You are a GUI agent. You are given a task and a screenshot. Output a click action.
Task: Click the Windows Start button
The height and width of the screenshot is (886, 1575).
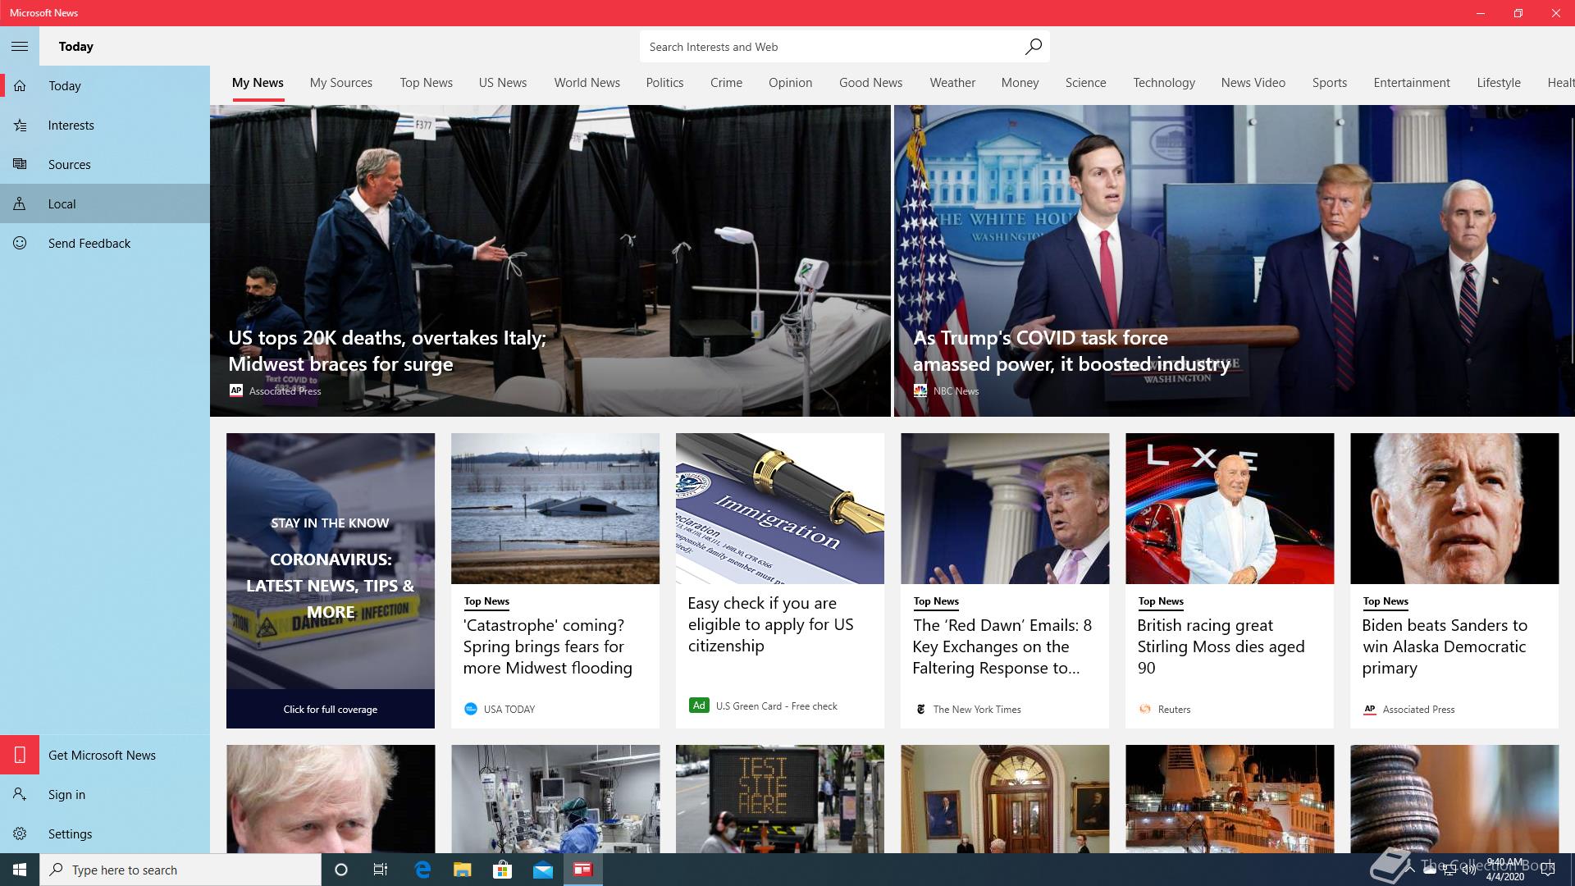tap(20, 870)
